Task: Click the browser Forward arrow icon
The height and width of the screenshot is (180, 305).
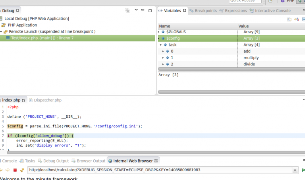Action: coord(8,170)
